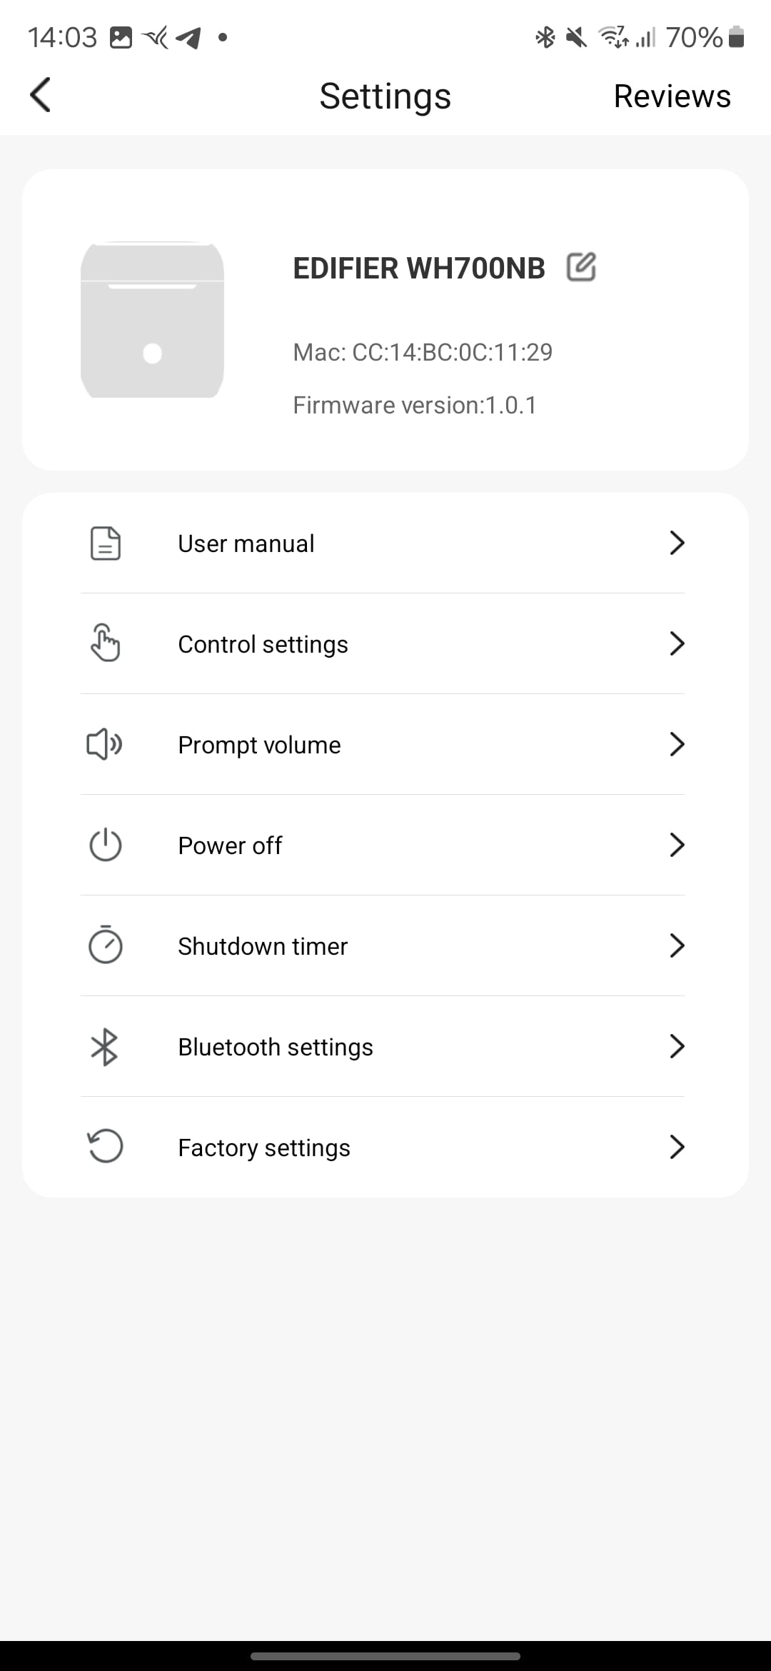Screen dimensions: 771x1671
Task: Tap the Power off icon
Action: click(106, 845)
